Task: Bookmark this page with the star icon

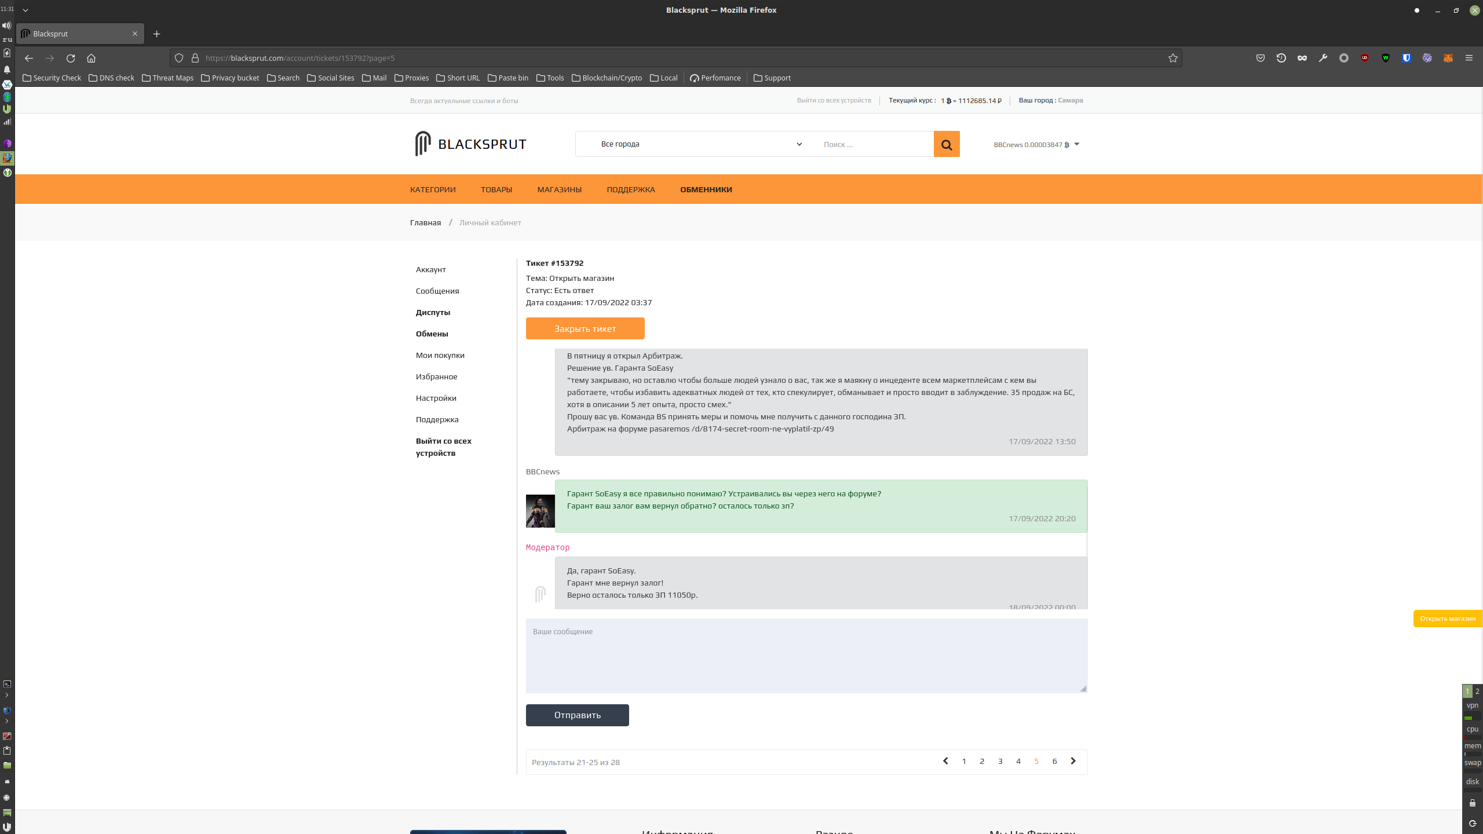Action: [1173, 58]
